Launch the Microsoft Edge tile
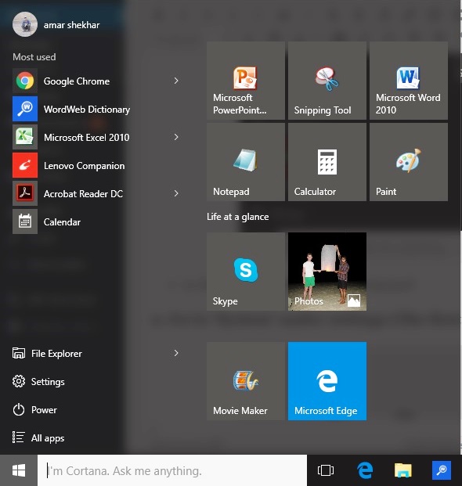Image resolution: width=462 pixels, height=486 pixels. click(x=327, y=381)
